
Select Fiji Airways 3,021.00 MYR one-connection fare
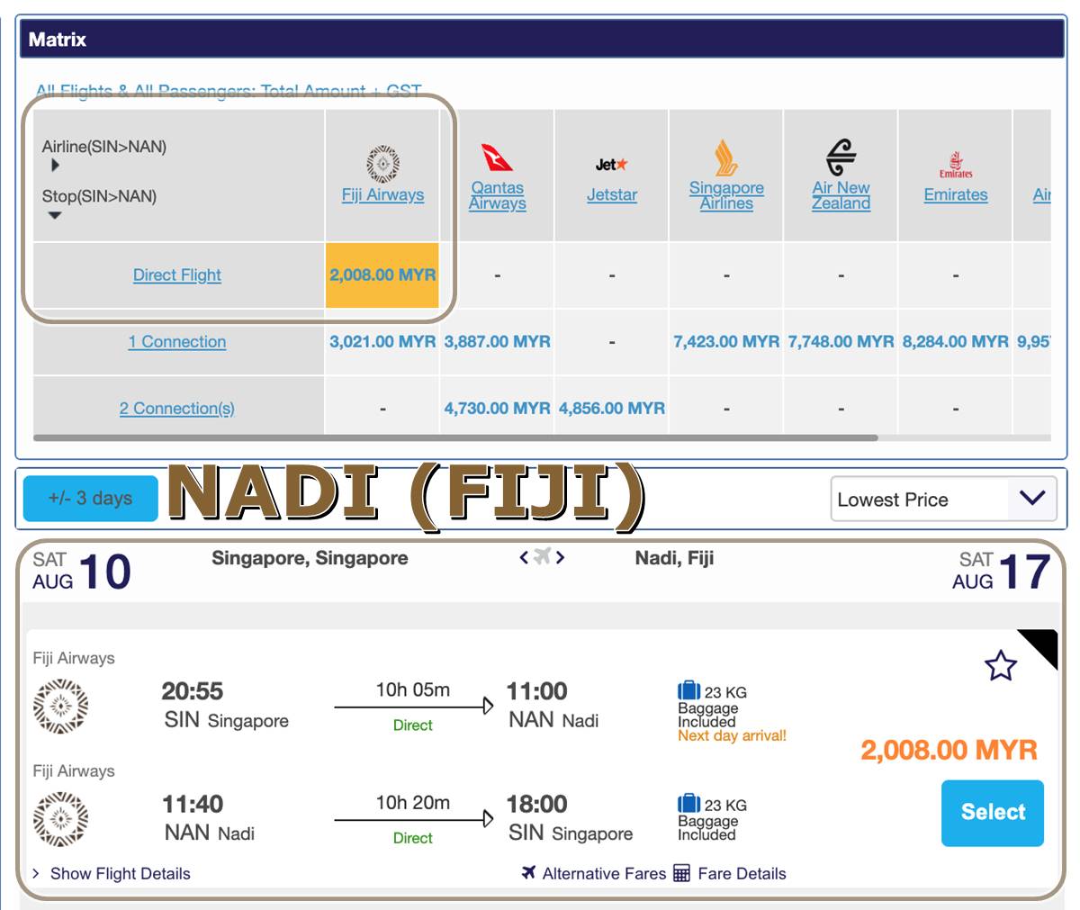coord(382,342)
